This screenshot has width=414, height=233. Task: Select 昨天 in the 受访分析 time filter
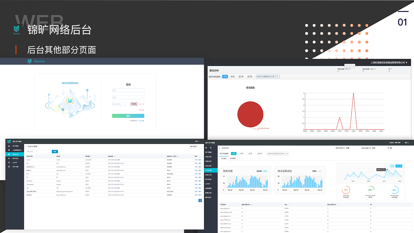click(x=233, y=77)
